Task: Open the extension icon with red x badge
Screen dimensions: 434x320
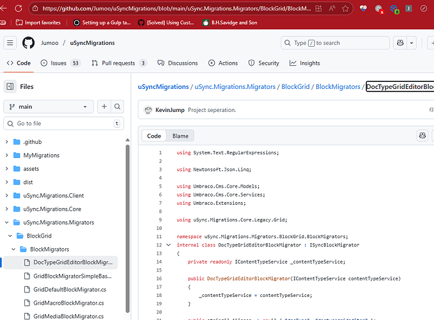Action: tap(379, 9)
